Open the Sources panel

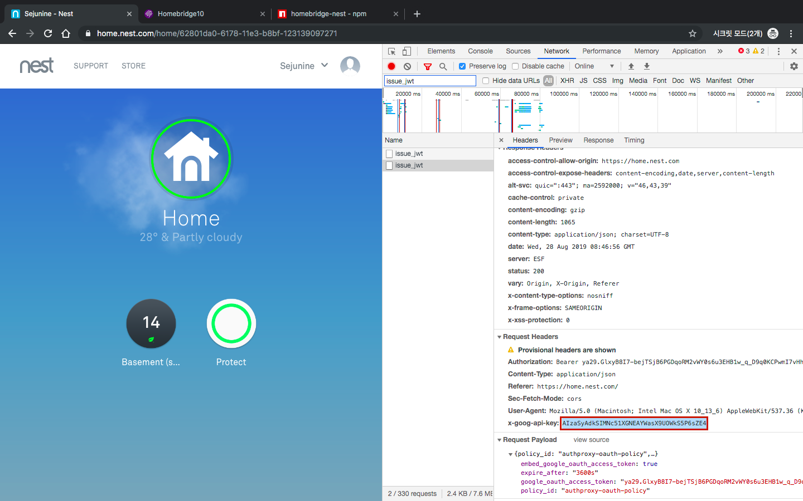point(518,51)
